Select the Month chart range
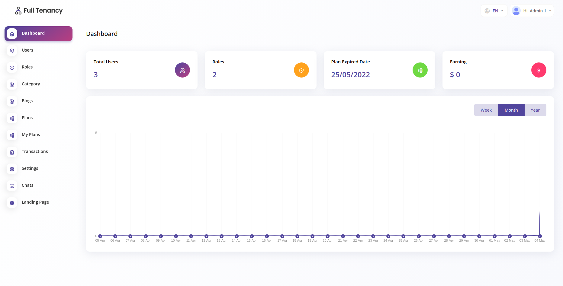 click(511, 110)
